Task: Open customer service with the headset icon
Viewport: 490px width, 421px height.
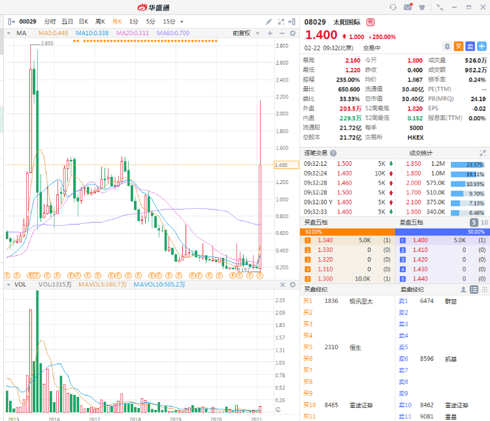Action: tap(393, 7)
